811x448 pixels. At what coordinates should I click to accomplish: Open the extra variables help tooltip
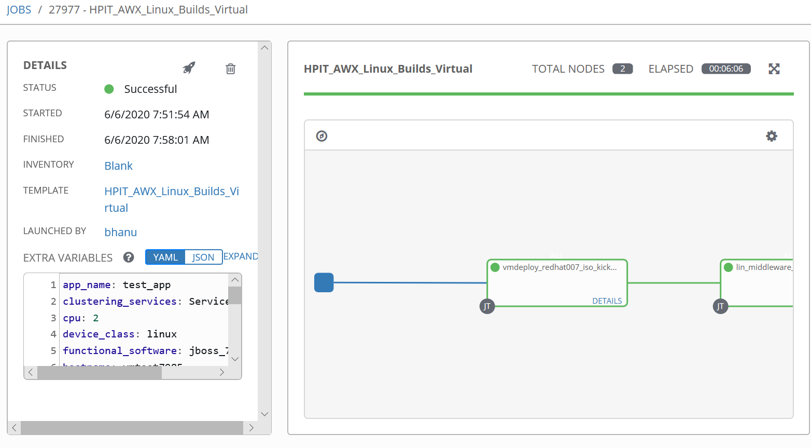(128, 257)
